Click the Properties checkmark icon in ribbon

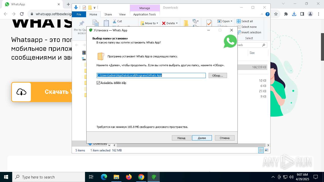click(209, 23)
